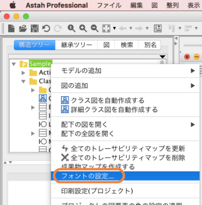202x205 pixels.
Task: Click the auto layout toolbar icon
Action: pos(158,29)
